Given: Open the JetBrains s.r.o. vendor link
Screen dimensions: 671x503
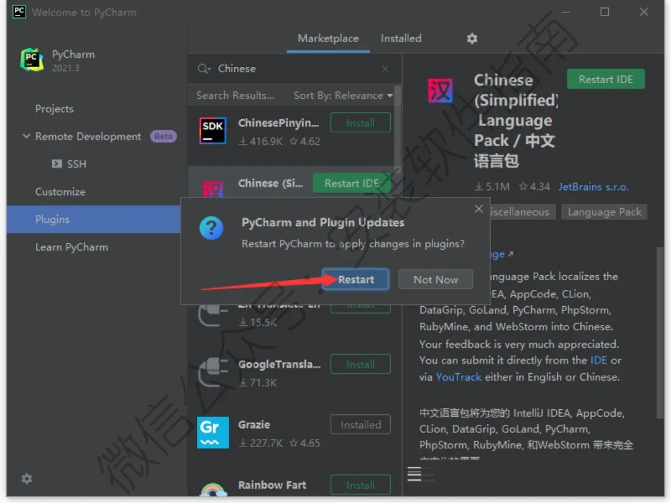Looking at the screenshot, I should (x=593, y=186).
